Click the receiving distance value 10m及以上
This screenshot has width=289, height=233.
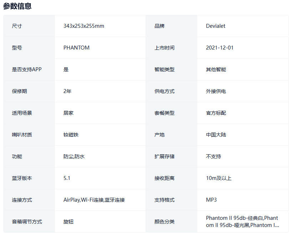(x=219, y=178)
